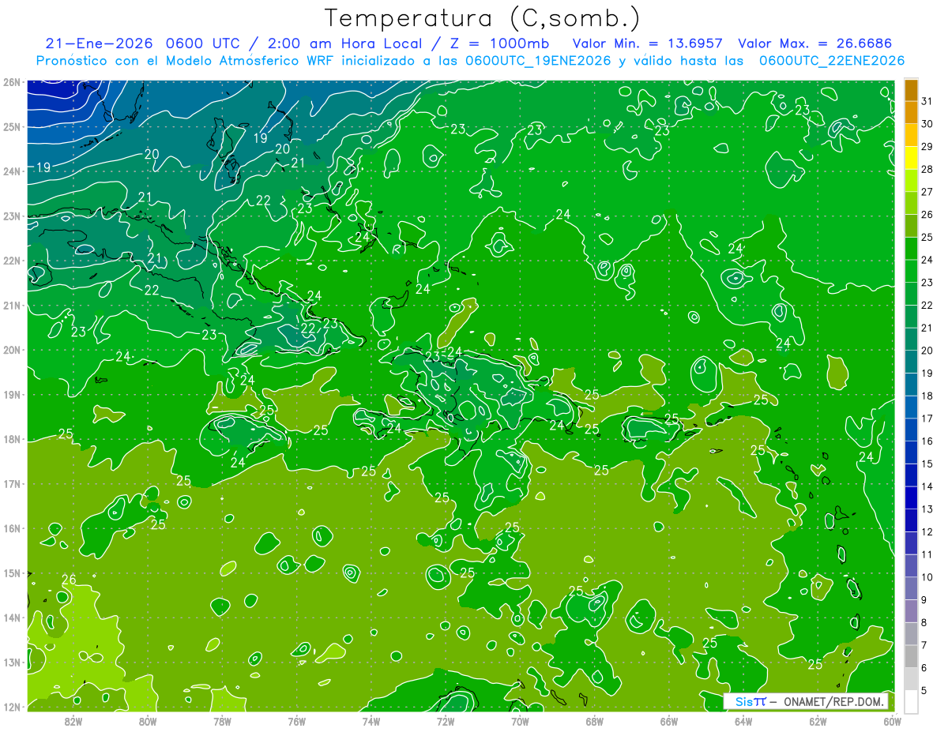Click the 20N latitude axis label
The width and height of the screenshot is (948, 732).
pos(12,350)
